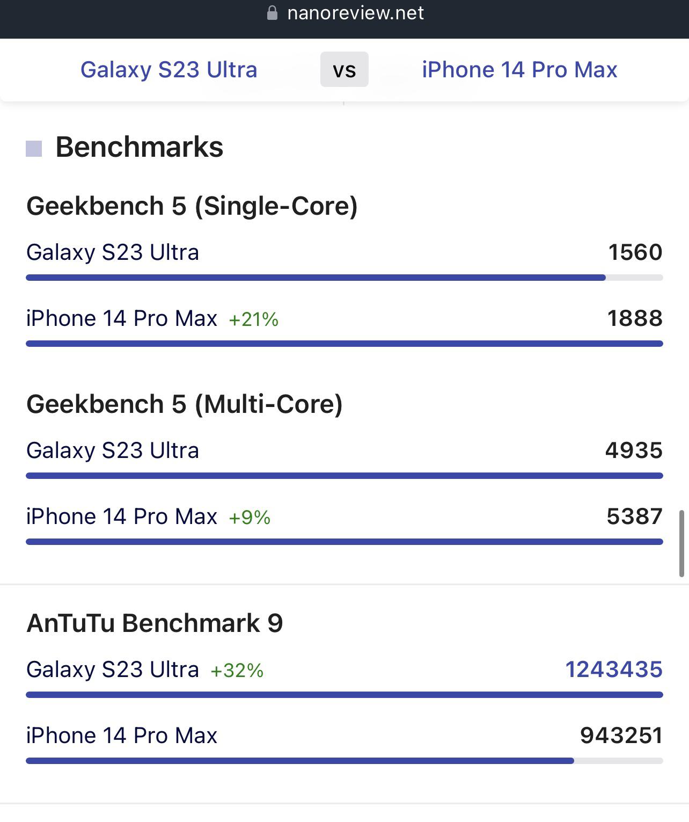This screenshot has width=689, height=822.
Task: Click the +32% badge for Galaxy S23 Ultra
Action: coord(237,671)
